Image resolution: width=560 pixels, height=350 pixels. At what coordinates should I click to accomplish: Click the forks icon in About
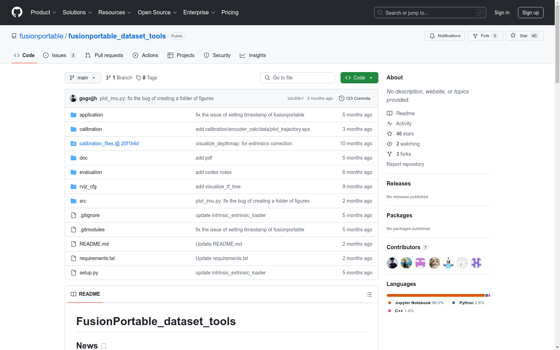point(390,154)
